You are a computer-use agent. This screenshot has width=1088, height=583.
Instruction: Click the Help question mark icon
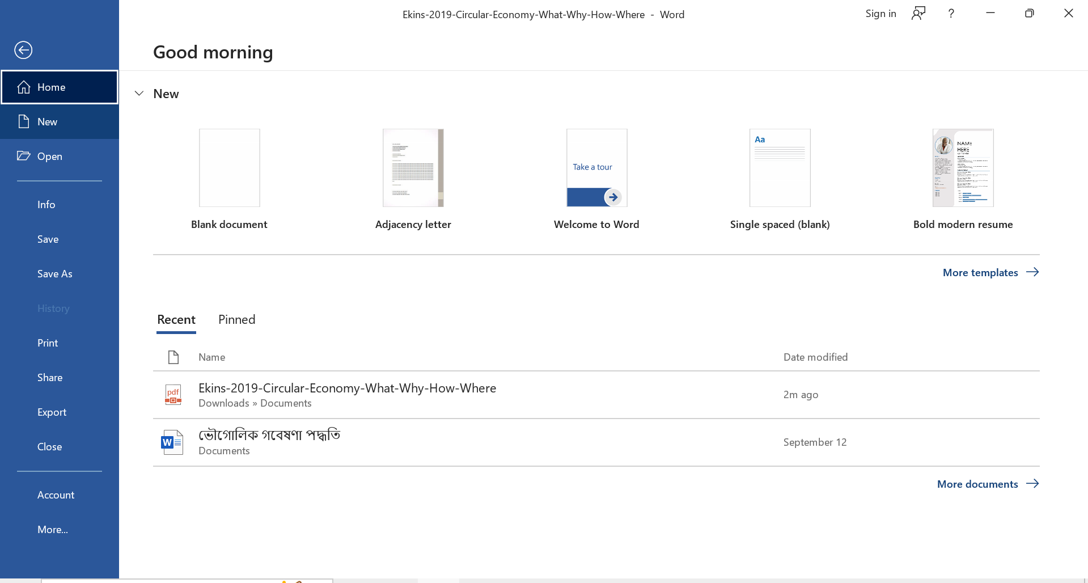951,14
